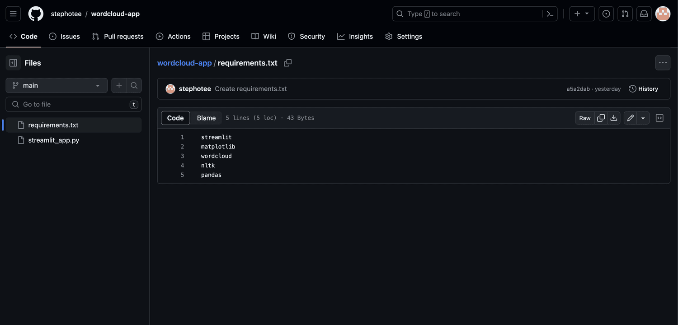Copy the requirements.txt file path

tap(287, 63)
